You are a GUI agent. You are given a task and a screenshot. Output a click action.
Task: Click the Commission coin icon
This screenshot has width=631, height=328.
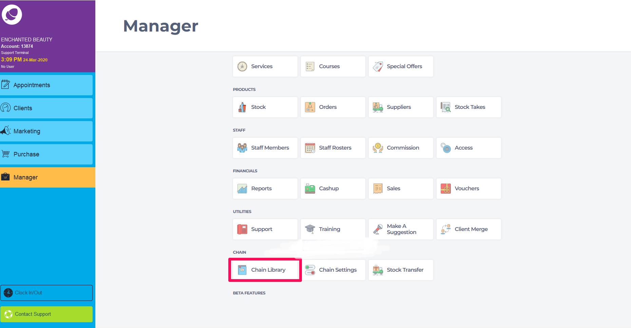coord(378,148)
